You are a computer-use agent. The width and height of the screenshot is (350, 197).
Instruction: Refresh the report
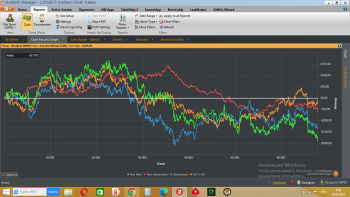click(166, 27)
